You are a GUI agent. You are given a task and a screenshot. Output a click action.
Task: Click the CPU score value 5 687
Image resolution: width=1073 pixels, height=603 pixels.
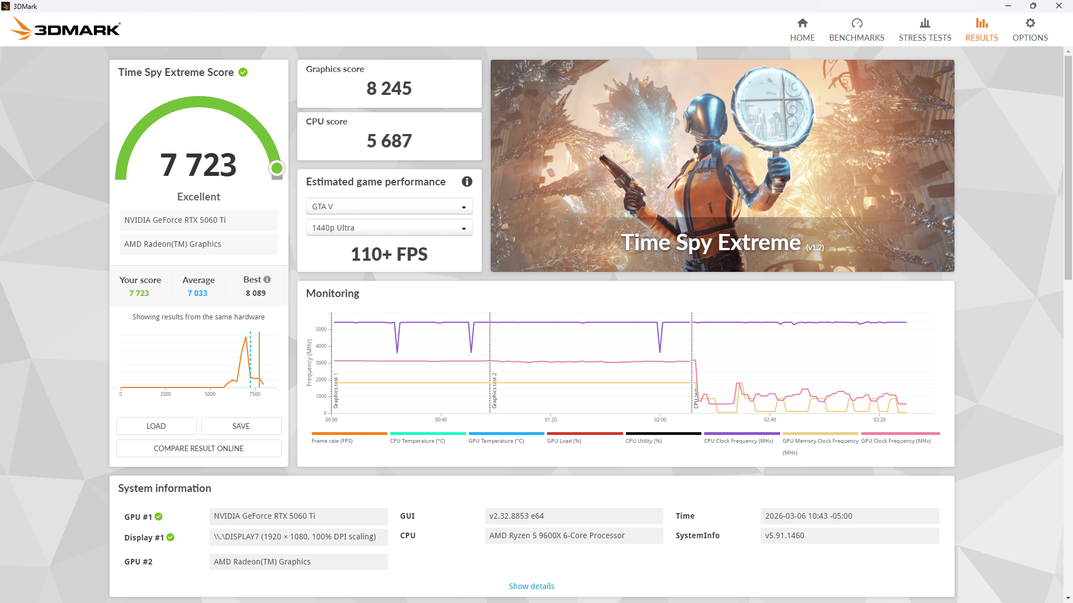click(x=389, y=141)
